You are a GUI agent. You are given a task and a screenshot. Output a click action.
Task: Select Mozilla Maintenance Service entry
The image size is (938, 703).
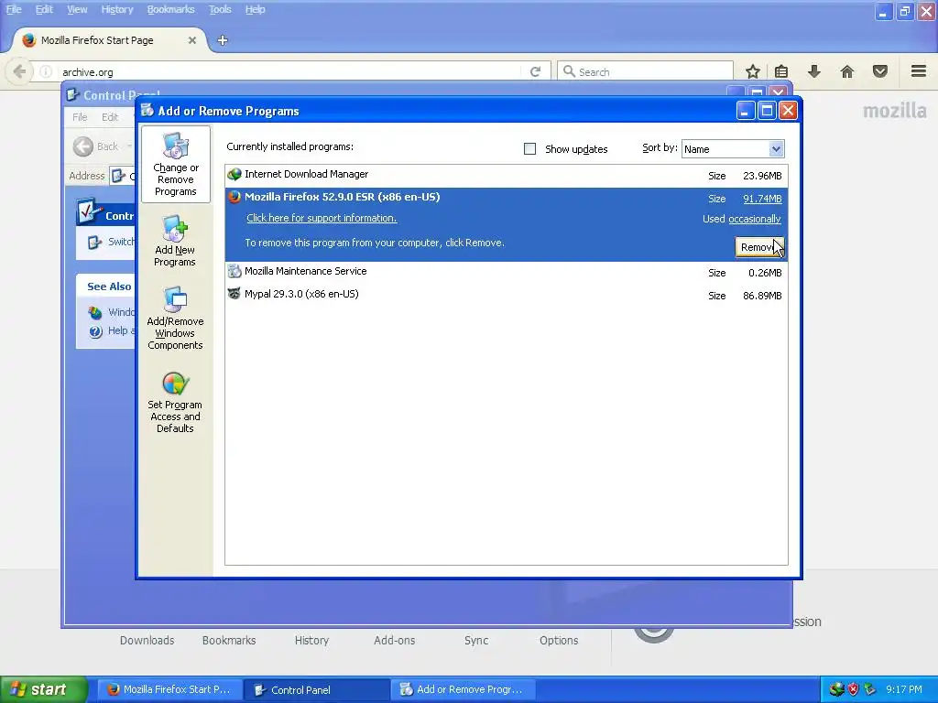[x=506, y=272]
